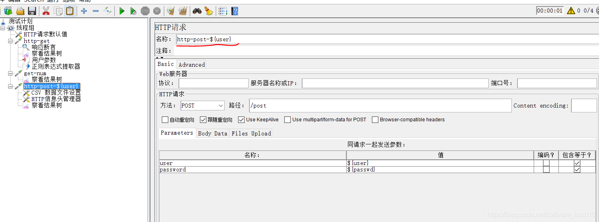Screen dimensions: 599x222
Task: Select 测试计划 in the tree
Action: coord(20,21)
